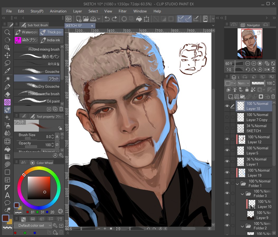Open the Blending mode Normal dropdown in Tool property
278x237 pixels.
[x=50, y=151]
